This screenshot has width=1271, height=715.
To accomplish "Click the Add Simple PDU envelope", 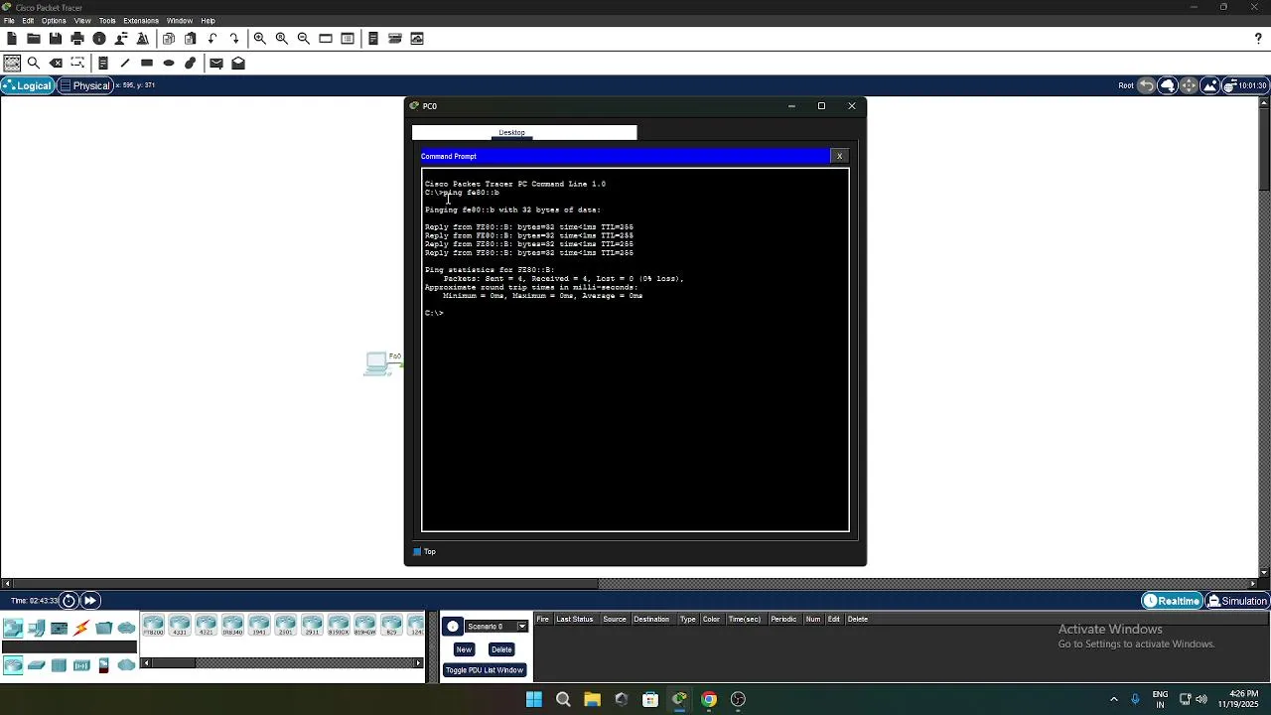I will (x=216, y=63).
